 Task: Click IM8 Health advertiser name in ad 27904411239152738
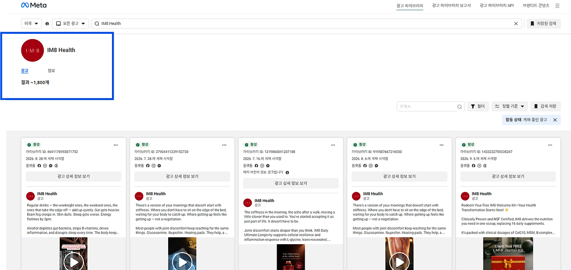click(156, 194)
